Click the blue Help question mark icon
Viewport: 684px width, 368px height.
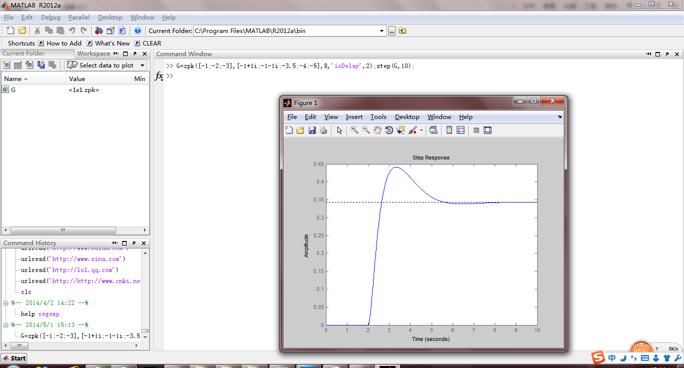[138, 30]
